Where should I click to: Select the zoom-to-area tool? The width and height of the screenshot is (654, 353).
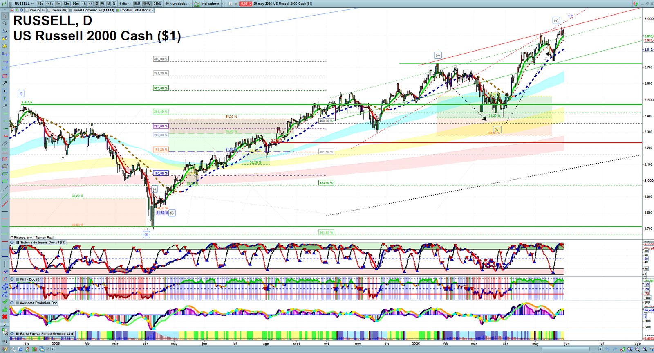pyautogui.click(x=5, y=31)
